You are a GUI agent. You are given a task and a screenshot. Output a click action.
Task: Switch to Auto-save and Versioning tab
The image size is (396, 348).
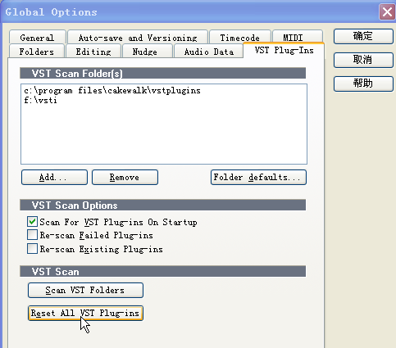click(138, 38)
